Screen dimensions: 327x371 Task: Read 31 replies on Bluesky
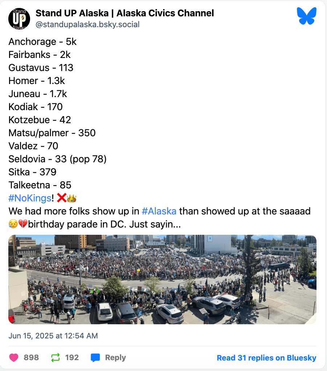pyautogui.click(x=266, y=358)
